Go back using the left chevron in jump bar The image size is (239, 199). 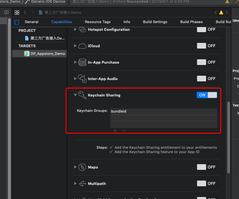(x=25, y=12)
